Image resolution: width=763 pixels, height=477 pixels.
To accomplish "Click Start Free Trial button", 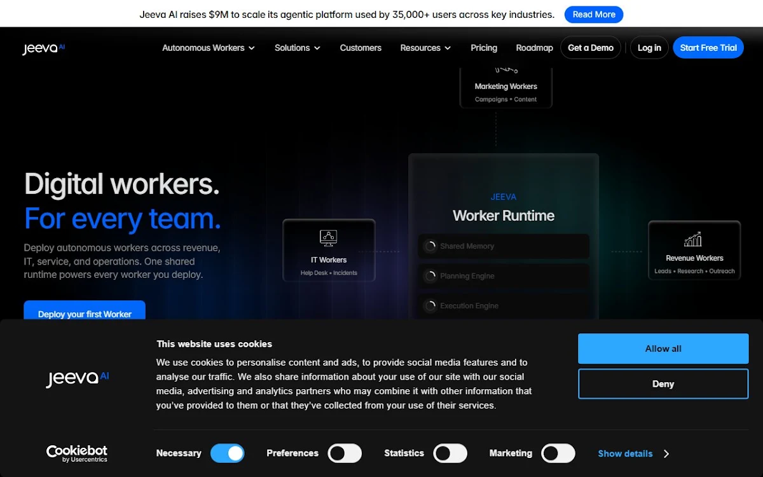I will pos(708,48).
